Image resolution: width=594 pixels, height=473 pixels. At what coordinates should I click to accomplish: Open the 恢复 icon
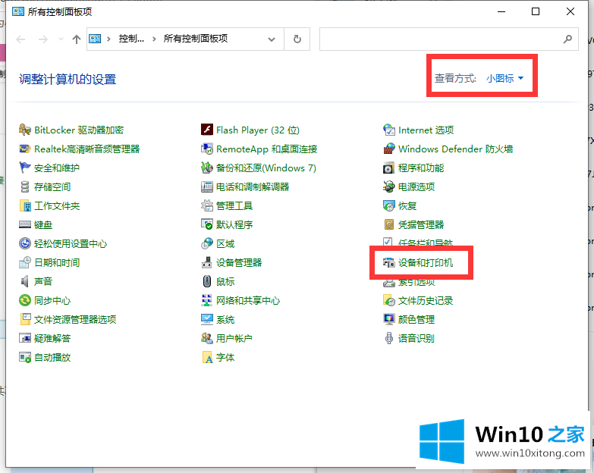coord(389,205)
